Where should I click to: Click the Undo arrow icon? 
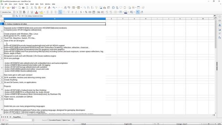(x=54, y=8)
